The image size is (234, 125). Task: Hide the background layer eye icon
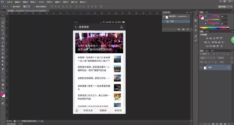click(x=201, y=67)
